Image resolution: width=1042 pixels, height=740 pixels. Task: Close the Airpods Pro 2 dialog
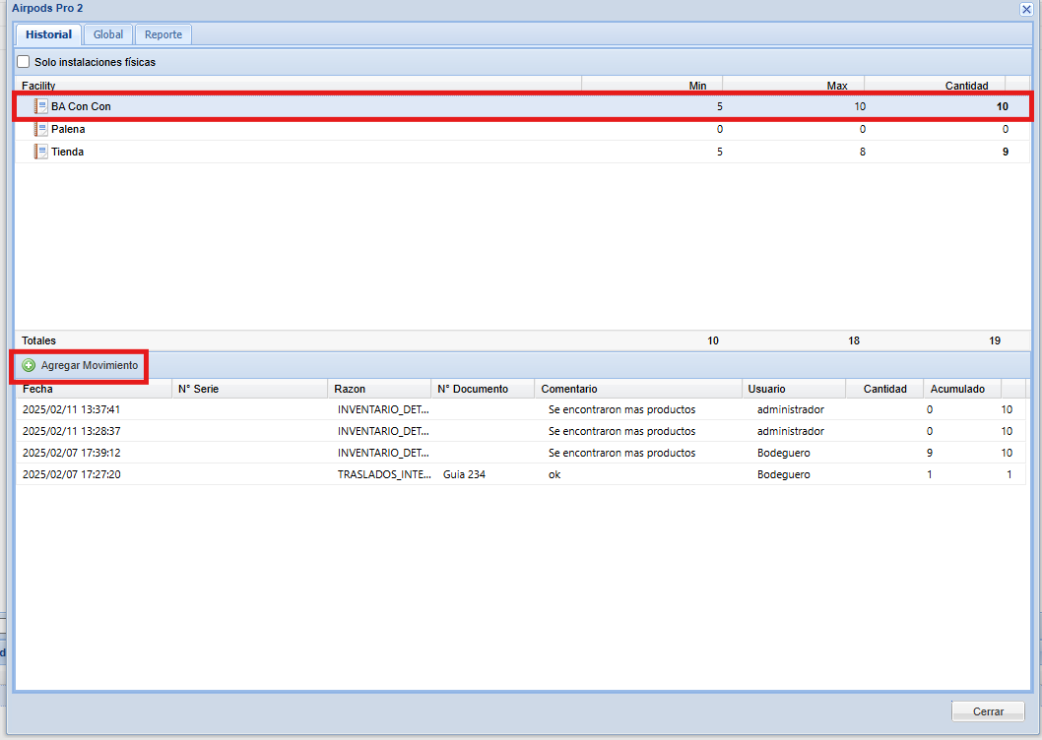pos(1026,9)
